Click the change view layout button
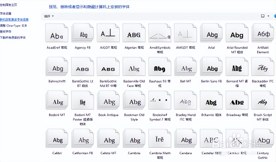Image resolution: width=276 pixels, height=162 pixels. (x=263, y=16)
